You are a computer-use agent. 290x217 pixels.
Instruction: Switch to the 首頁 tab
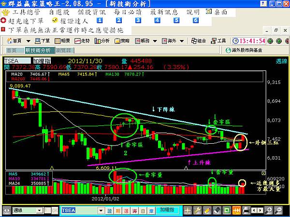tap(15, 50)
